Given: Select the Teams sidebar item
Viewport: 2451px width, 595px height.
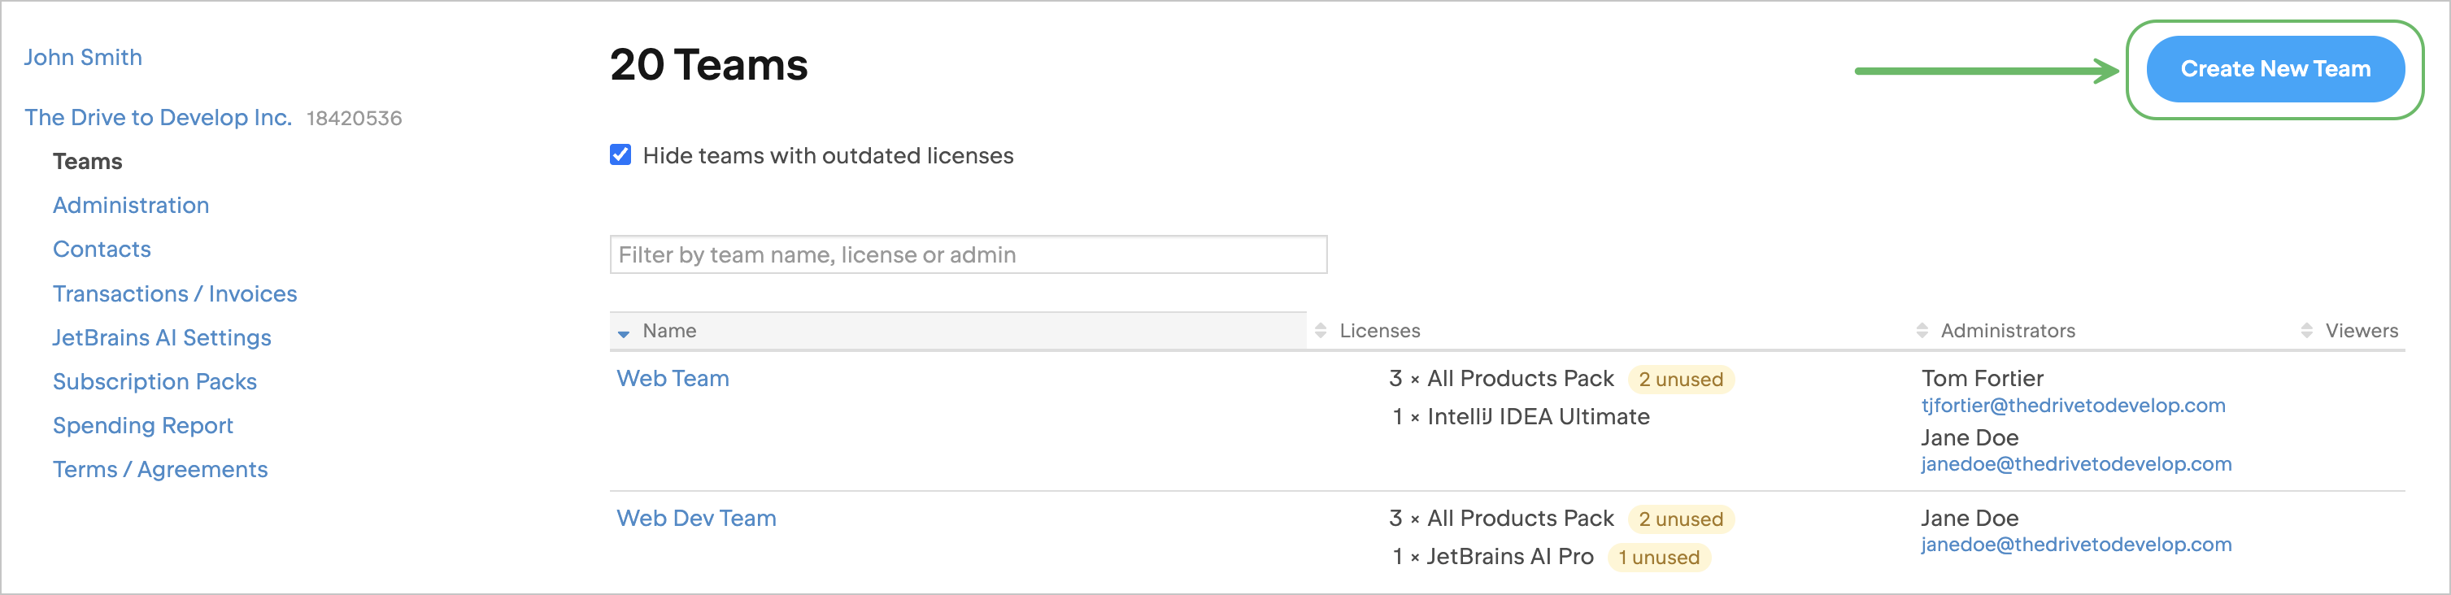Looking at the screenshot, I should (x=88, y=162).
